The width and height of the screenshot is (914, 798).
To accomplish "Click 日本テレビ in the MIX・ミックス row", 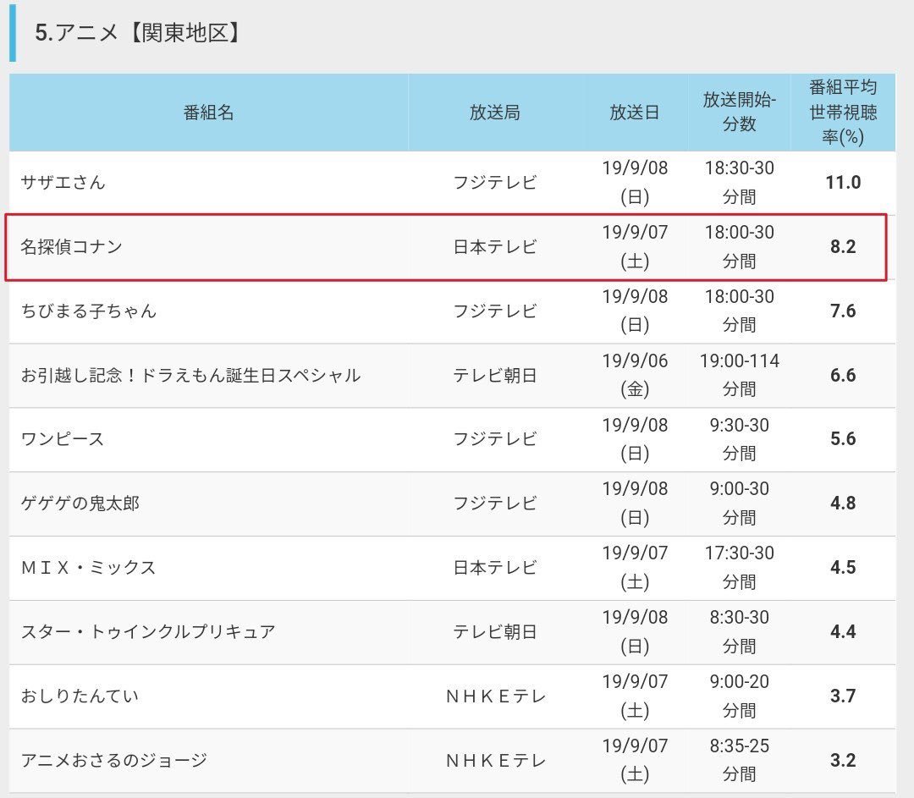I will click(495, 568).
